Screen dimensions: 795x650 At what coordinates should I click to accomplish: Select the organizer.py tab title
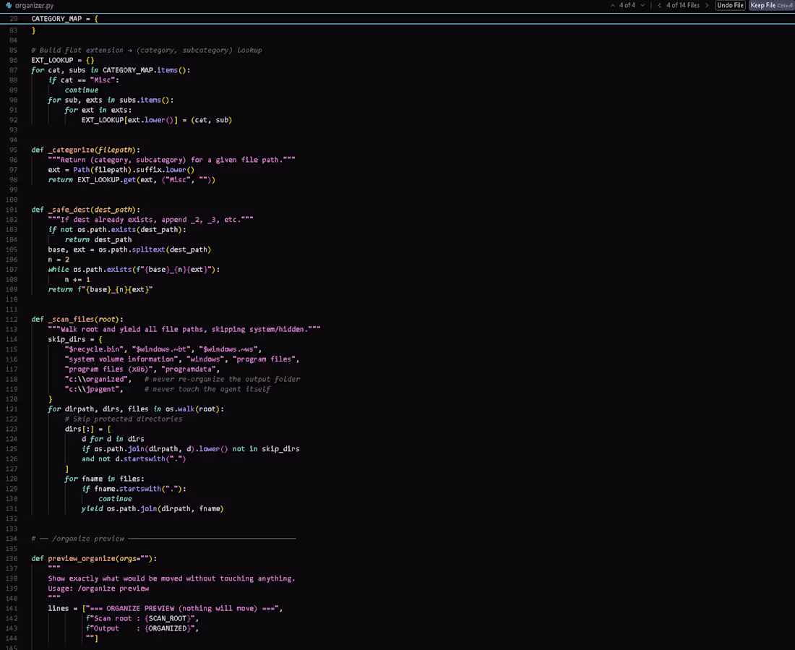pos(34,6)
